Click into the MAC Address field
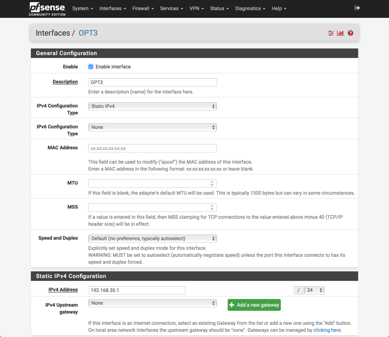The image size is (389, 337). tap(152, 149)
